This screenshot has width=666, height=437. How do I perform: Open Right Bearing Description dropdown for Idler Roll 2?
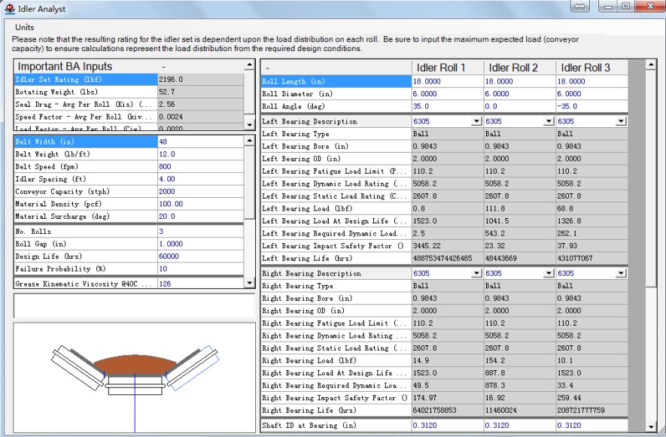pyautogui.click(x=549, y=274)
